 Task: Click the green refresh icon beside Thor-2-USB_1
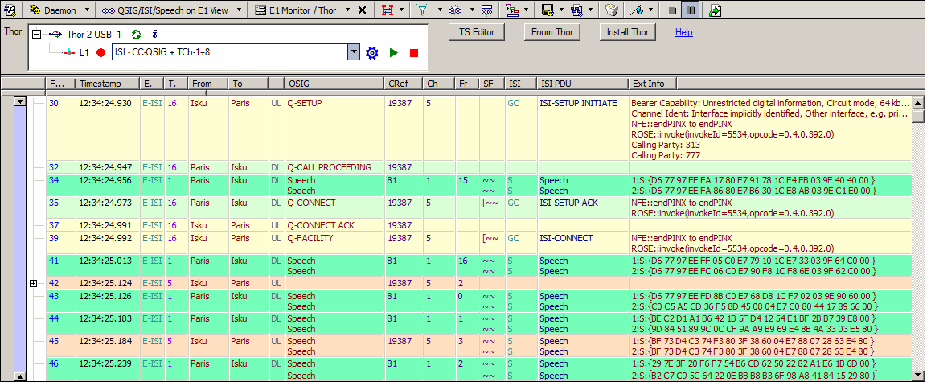pyautogui.click(x=137, y=35)
